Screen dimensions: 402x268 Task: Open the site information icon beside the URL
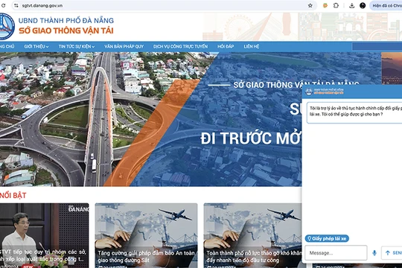(16, 5)
